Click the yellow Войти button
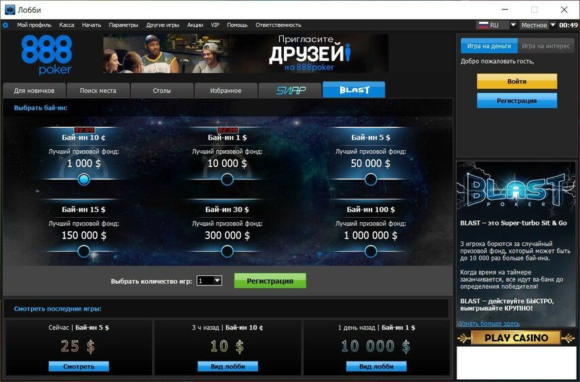 (x=517, y=82)
